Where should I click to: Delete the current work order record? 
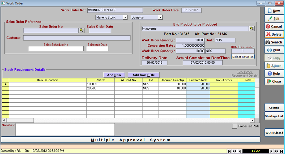point(274,34)
